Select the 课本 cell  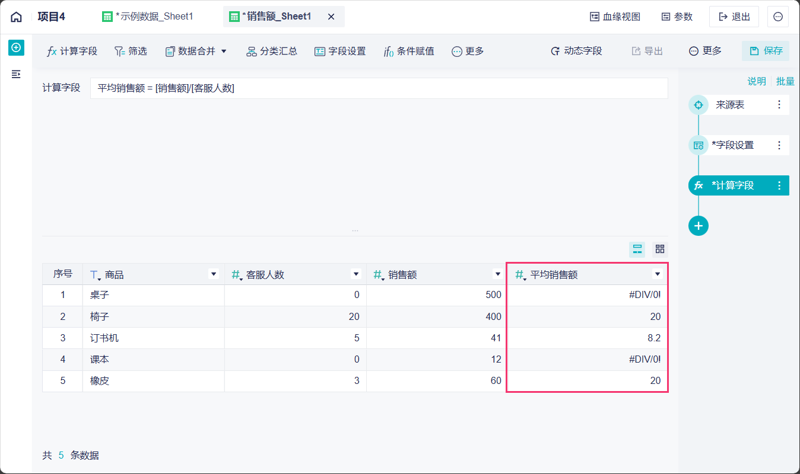[154, 359]
